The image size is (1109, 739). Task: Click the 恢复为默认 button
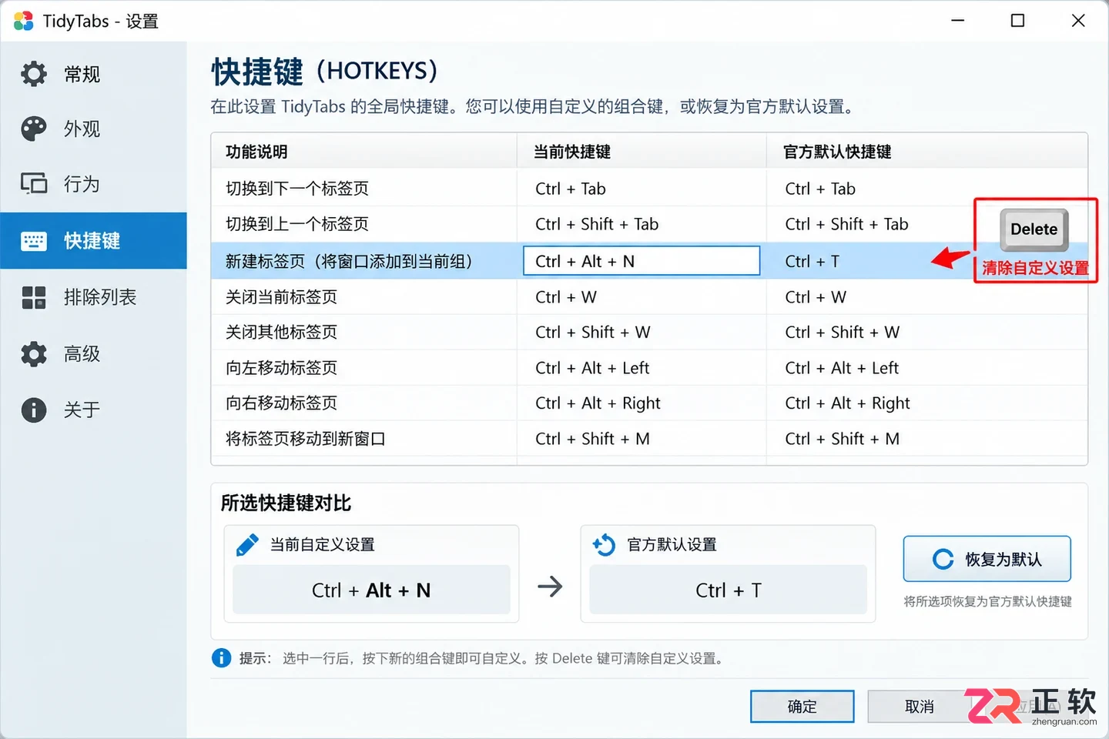tap(987, 559)
